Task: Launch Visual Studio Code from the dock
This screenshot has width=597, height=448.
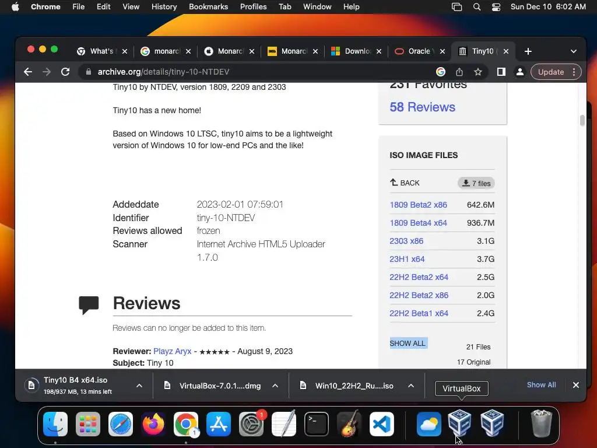Action: 382,424
